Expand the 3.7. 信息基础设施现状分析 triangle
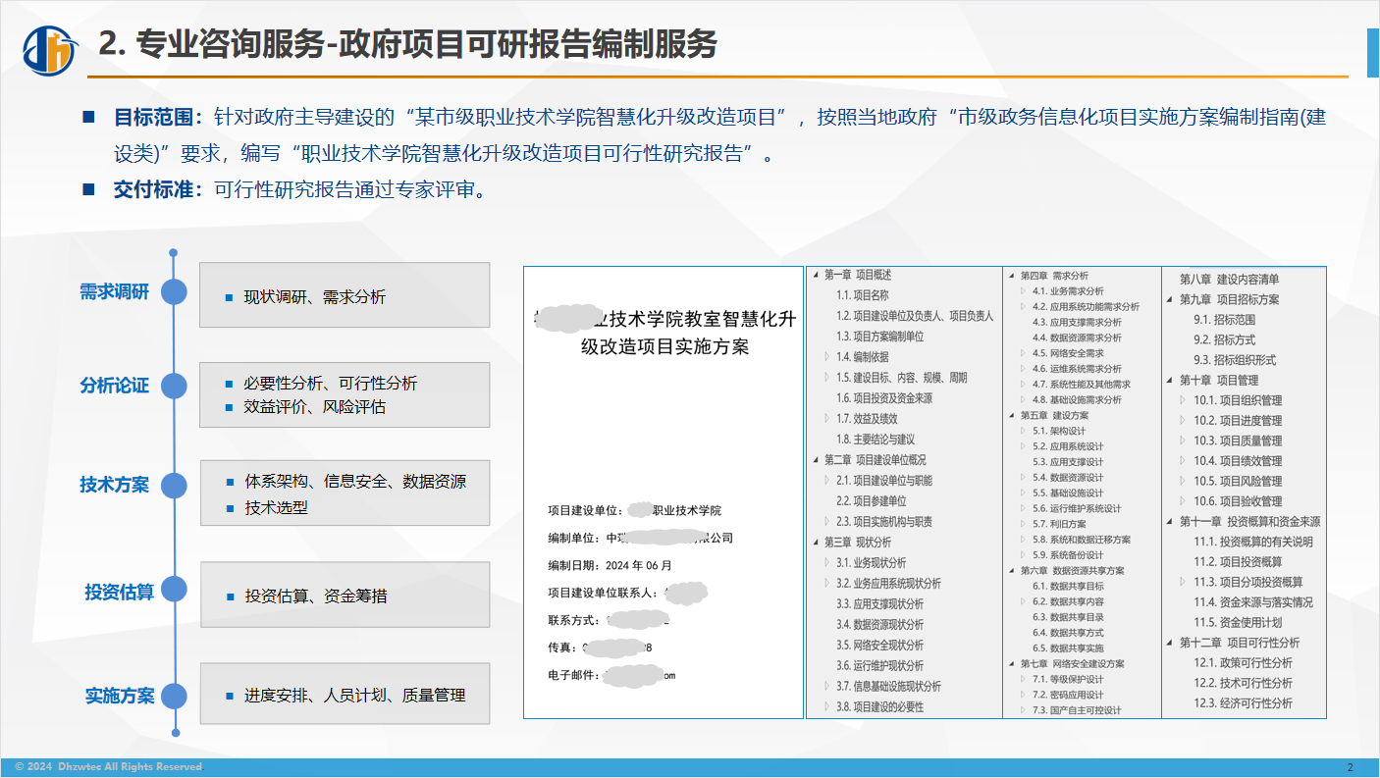Screen dimensions: 1380x778 coord(827,687)
